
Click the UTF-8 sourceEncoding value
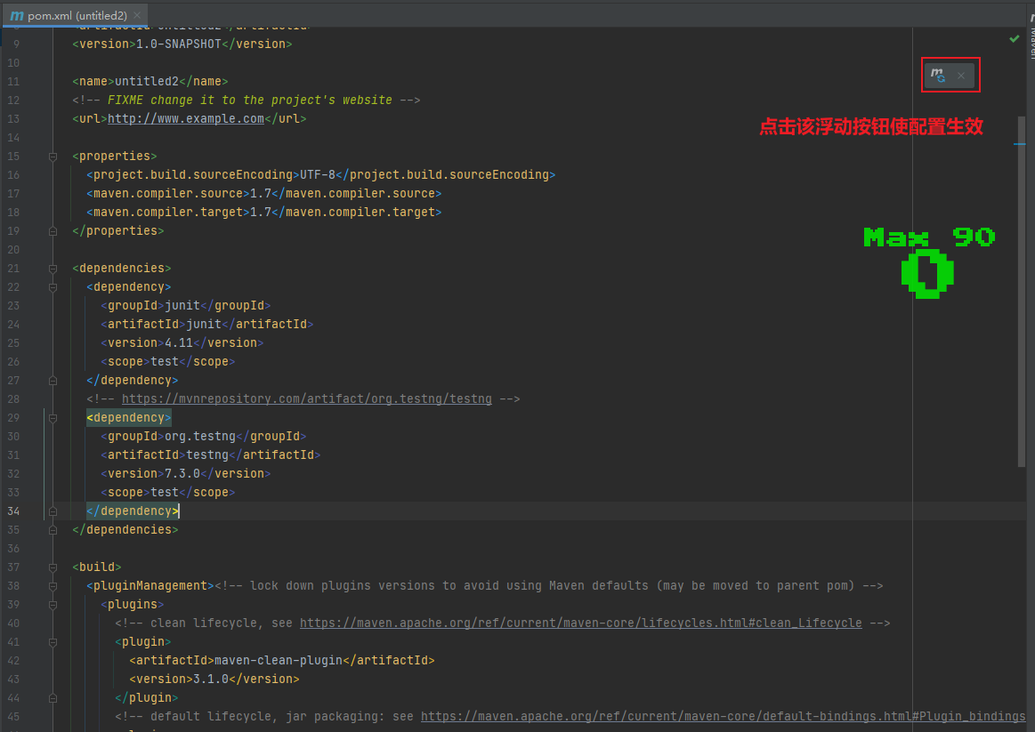pos(318,174)
